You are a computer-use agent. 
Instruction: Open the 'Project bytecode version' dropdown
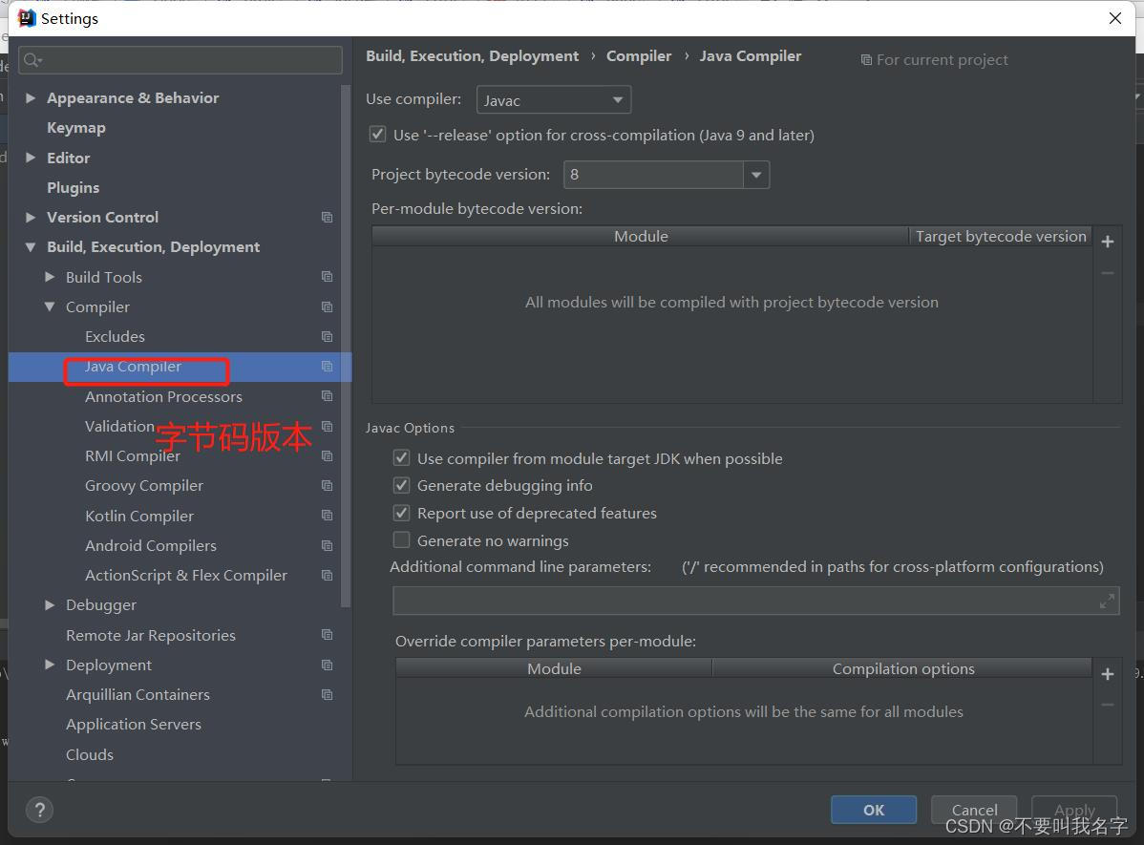755,175
